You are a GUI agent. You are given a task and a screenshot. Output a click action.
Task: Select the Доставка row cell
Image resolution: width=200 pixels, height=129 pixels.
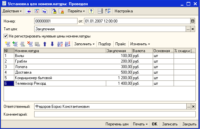[60, 72]
